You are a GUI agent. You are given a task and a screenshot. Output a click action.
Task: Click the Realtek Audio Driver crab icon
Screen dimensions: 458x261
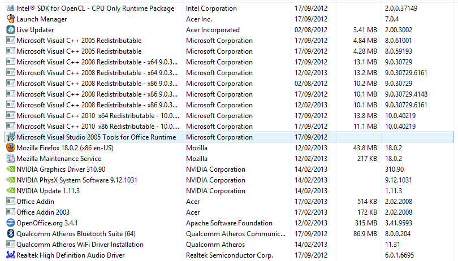pyautogui.click(x=11, y=255)
